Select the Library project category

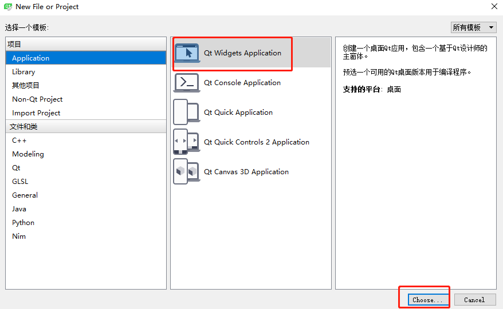pyautogui.click(x=86, y=71)
